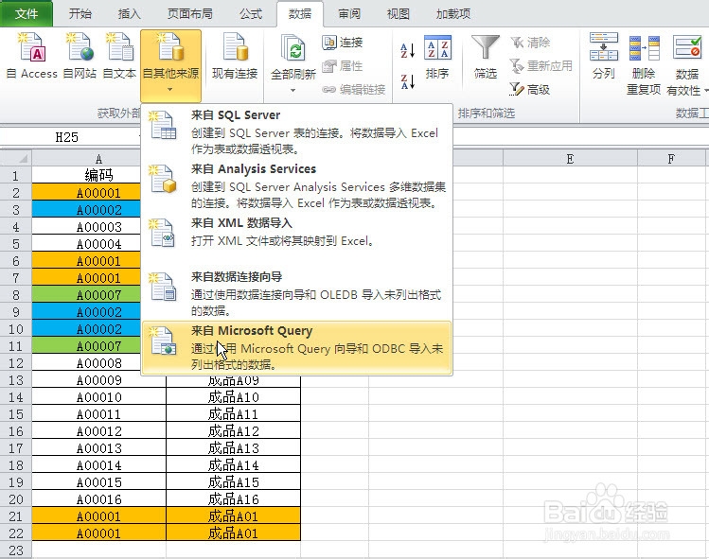Viewport: 709px width, 559px height.
Task: Expand 自其他来源 dropdown button
Action: pos(170,65)
